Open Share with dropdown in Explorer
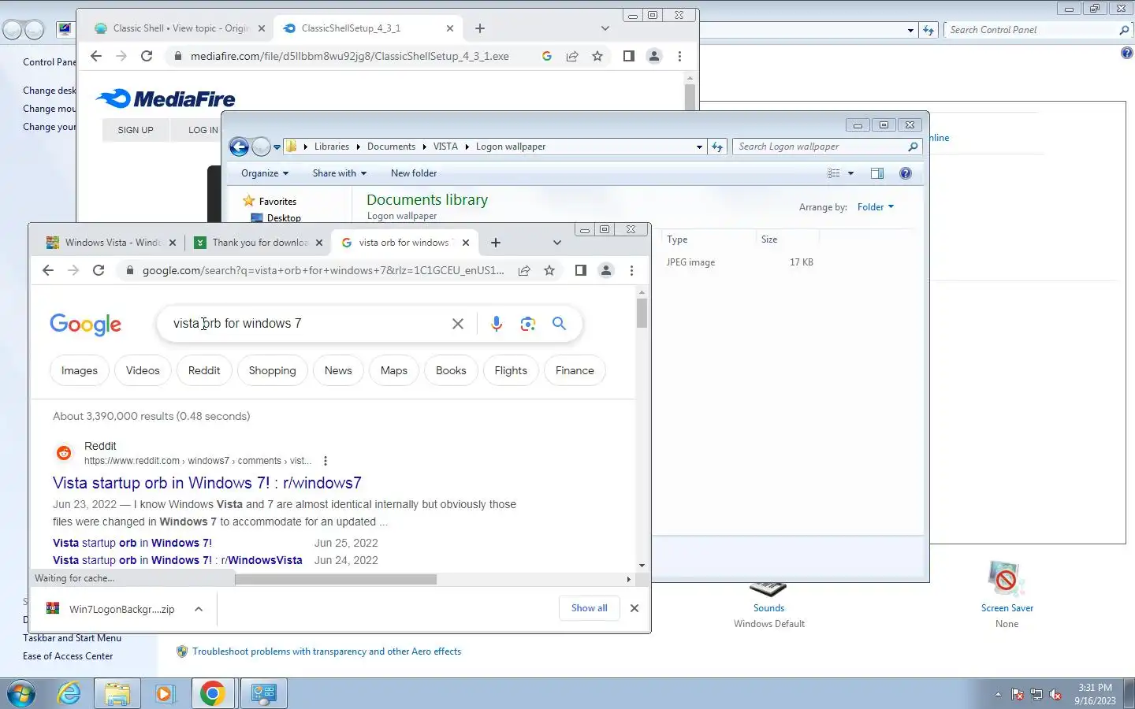The width and height of the screenshot is (1135, 709). coord(340,173)
